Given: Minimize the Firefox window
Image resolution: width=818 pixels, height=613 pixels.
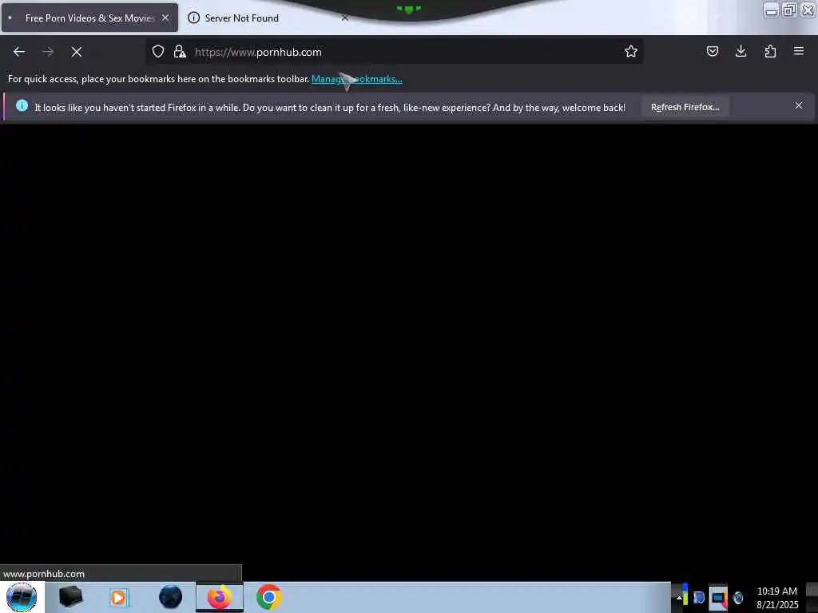Looking at the screenshot, I should pos(771,10).
